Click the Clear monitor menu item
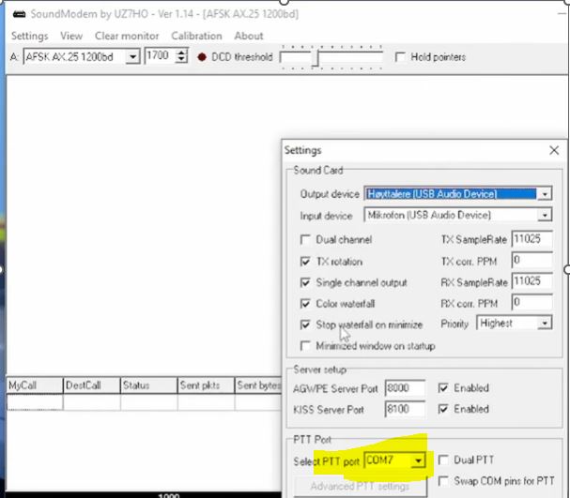 [127, 36]
